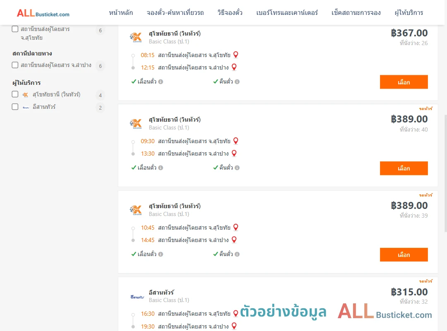This screenshot has height=331, width=447.
Task: Click วินทัวร์ logo in operator filter
Action: click(x=25, y=95)
